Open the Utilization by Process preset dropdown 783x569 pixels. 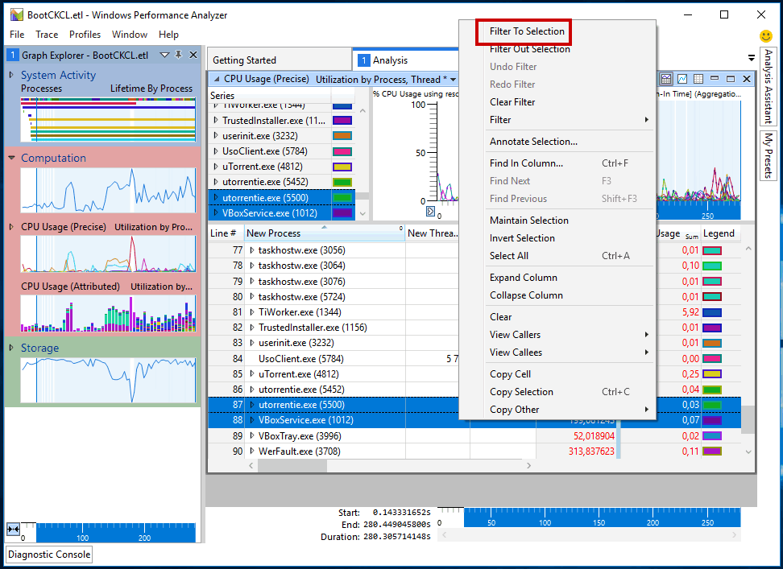point(453,80)
